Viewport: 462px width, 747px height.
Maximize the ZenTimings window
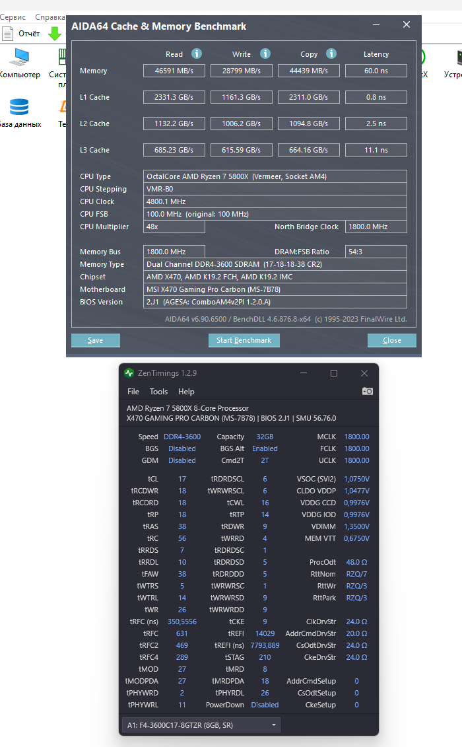click(x=334, y=373)
